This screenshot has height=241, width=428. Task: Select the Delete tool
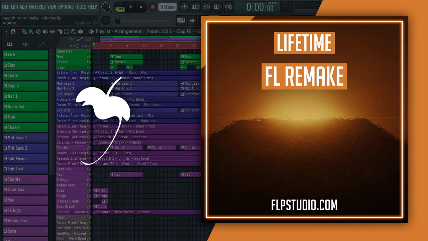[38, 31]
